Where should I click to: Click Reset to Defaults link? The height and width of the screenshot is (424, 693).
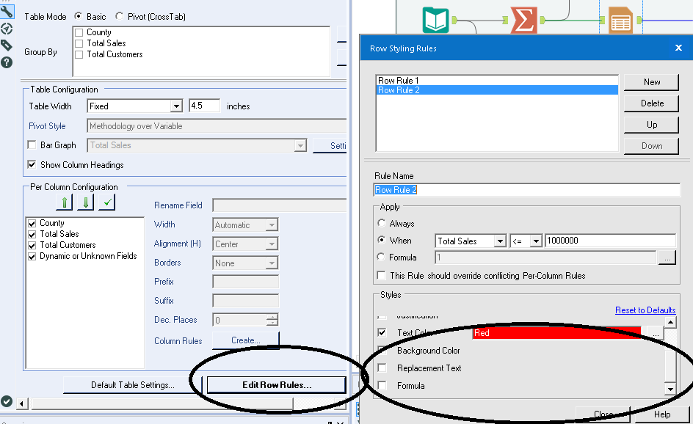click(645, 310)
